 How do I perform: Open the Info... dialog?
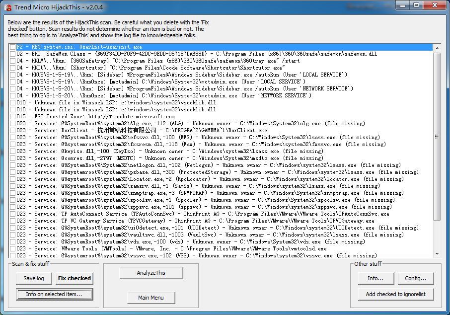click(x=375, y=278)
